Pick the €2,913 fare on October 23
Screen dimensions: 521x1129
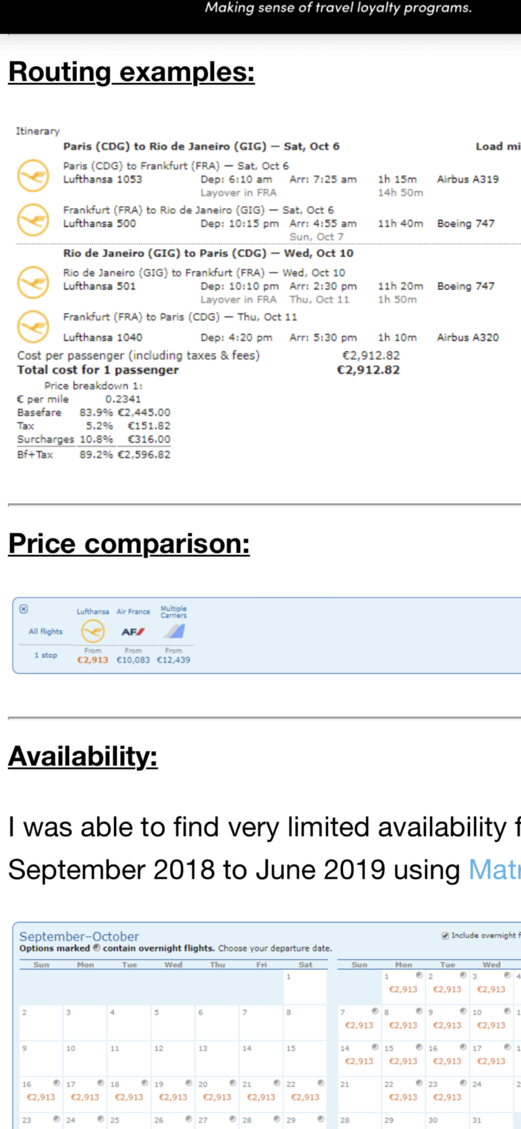coord(447,1097)
